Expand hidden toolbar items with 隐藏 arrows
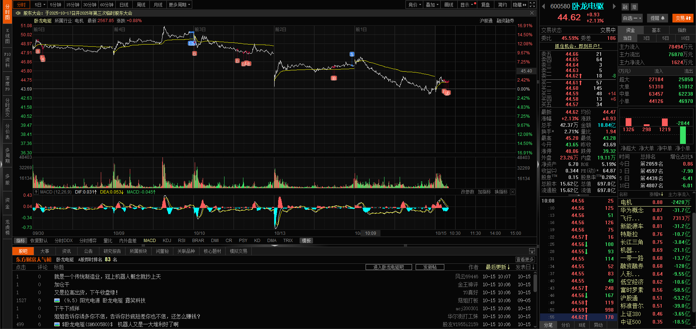 (x=519, y=5)
